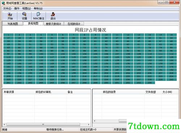Viewport: 181px width, 133px height.
Task: Select IP cell 168 in the grid
Action: coord(84,67)
